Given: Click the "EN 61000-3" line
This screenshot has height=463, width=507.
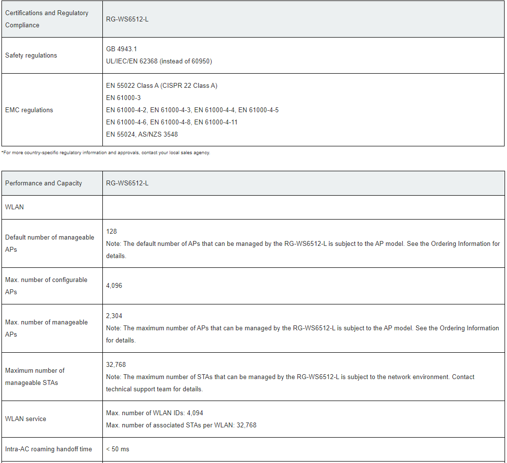Looking at the screenshot, I should pos(123,98).
